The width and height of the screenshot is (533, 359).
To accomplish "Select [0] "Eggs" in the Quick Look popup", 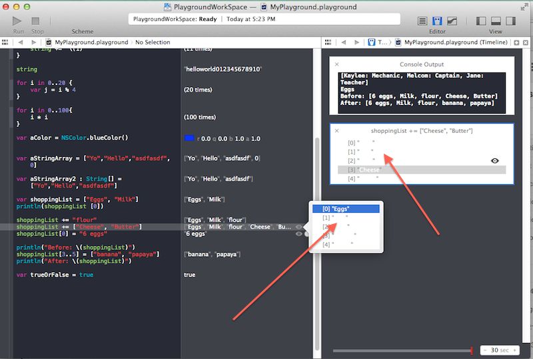I will (346, 209).
